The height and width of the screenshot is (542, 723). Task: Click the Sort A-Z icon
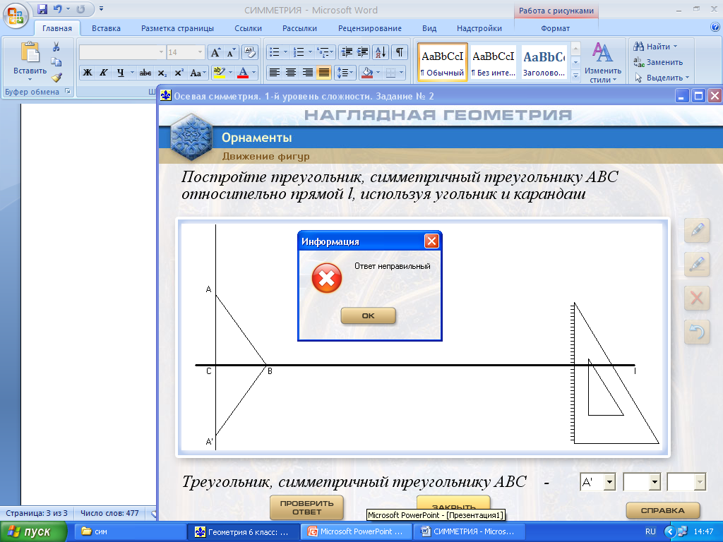[381, 52]
